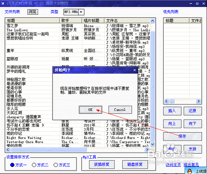Click file list horizontal scroll right arrow

point(147,150)
